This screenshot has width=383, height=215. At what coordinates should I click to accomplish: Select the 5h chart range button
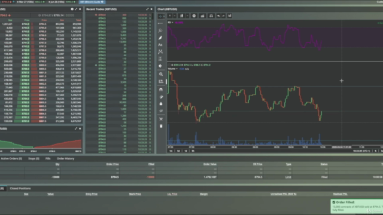coord(193,151)
